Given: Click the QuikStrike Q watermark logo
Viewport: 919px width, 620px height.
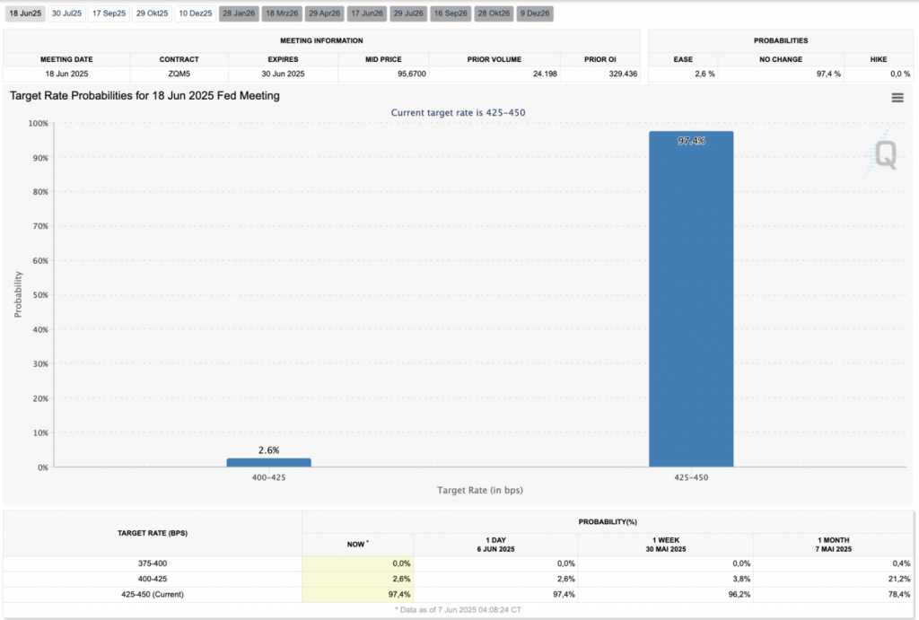Looking at the screenshot, I should click(x=885, y=156).
